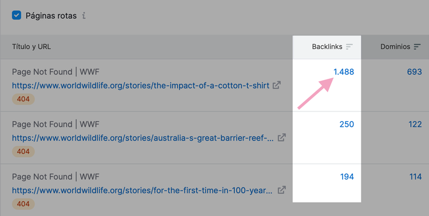Open the 114 referring domains value

tap(415, 177)
